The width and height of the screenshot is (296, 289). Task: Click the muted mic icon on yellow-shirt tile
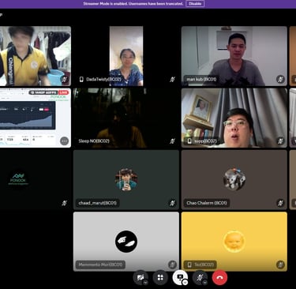click(64, 79)
